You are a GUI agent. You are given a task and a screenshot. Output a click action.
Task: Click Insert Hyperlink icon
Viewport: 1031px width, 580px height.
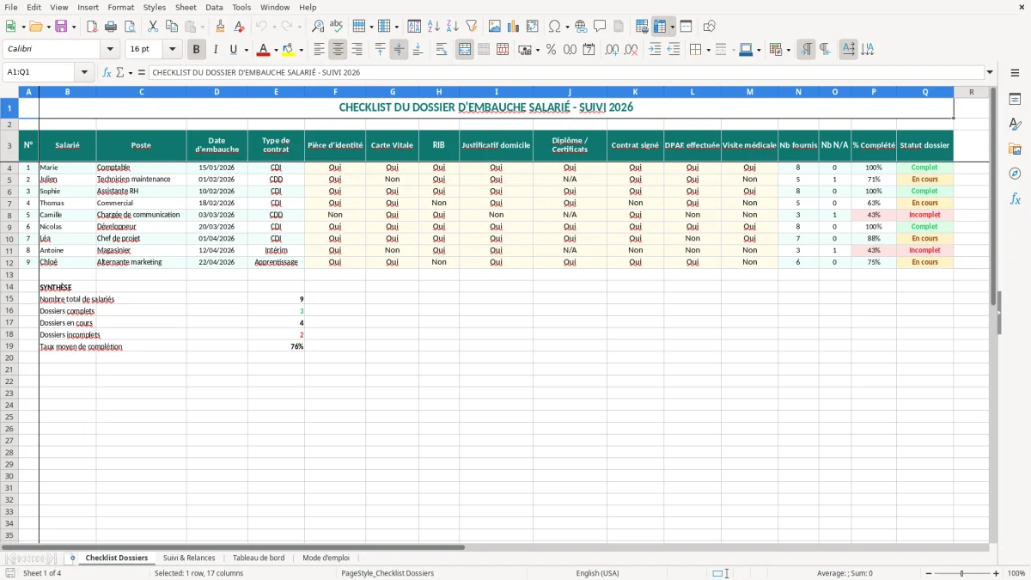582,27
